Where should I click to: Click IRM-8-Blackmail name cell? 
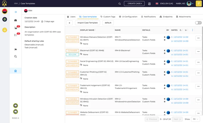coord(122,50)
